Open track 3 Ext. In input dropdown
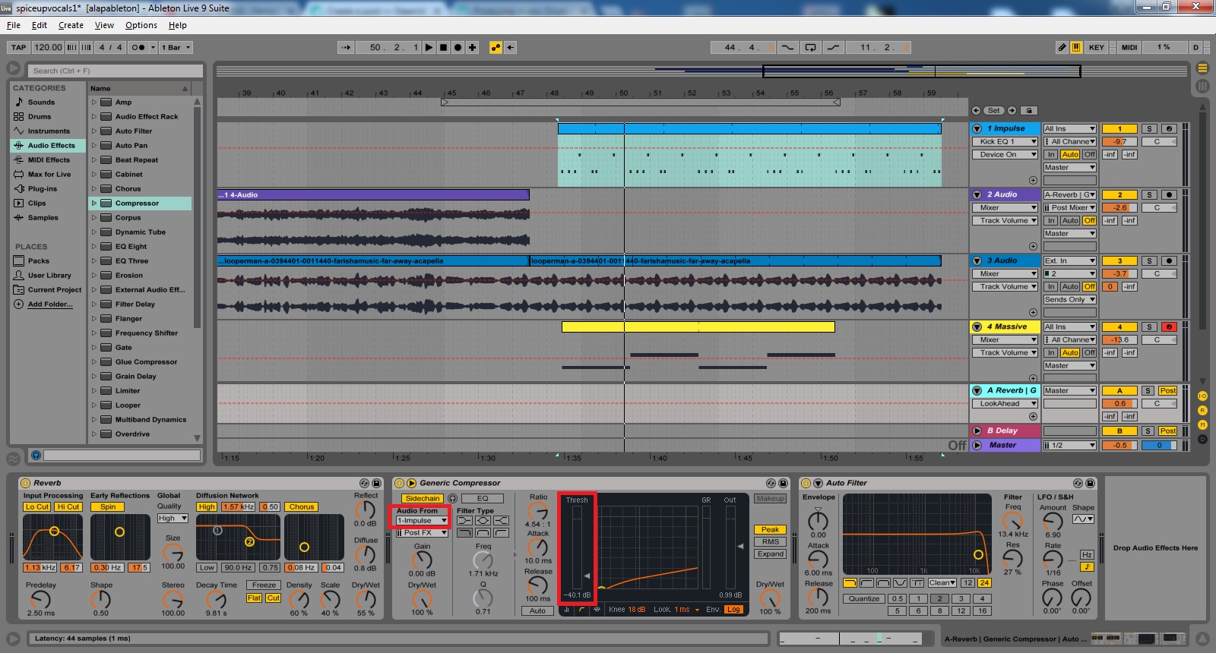The width and height of the screenshot is (1216, 653). tap(1069, 261)
